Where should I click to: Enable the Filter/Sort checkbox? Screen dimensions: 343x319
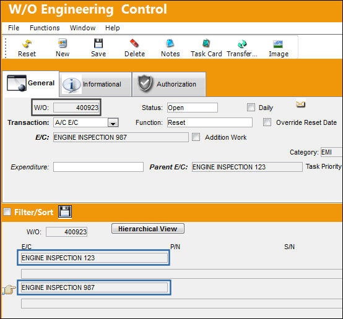pos(7,212)
